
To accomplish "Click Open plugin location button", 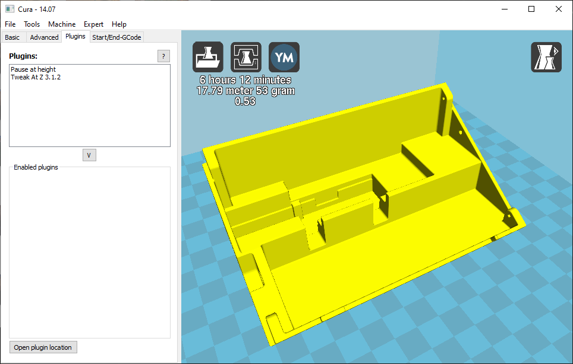I will pyautogui.click(x=43, y=347).
